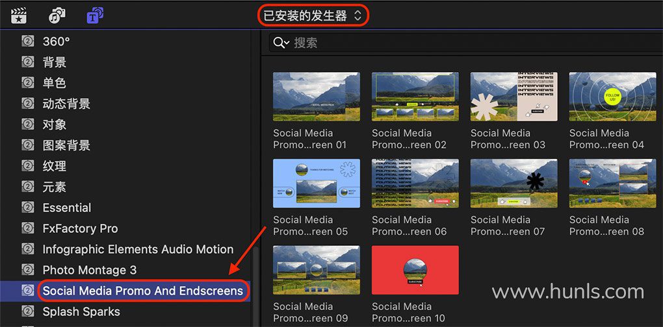Viewport: 663px width, 327px height.
Task: Select the 背景 category
Action: point(55,62)
